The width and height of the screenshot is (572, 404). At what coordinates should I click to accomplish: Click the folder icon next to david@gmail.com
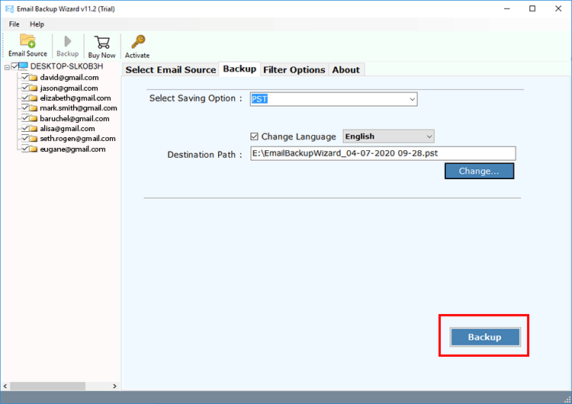[34, 78]
